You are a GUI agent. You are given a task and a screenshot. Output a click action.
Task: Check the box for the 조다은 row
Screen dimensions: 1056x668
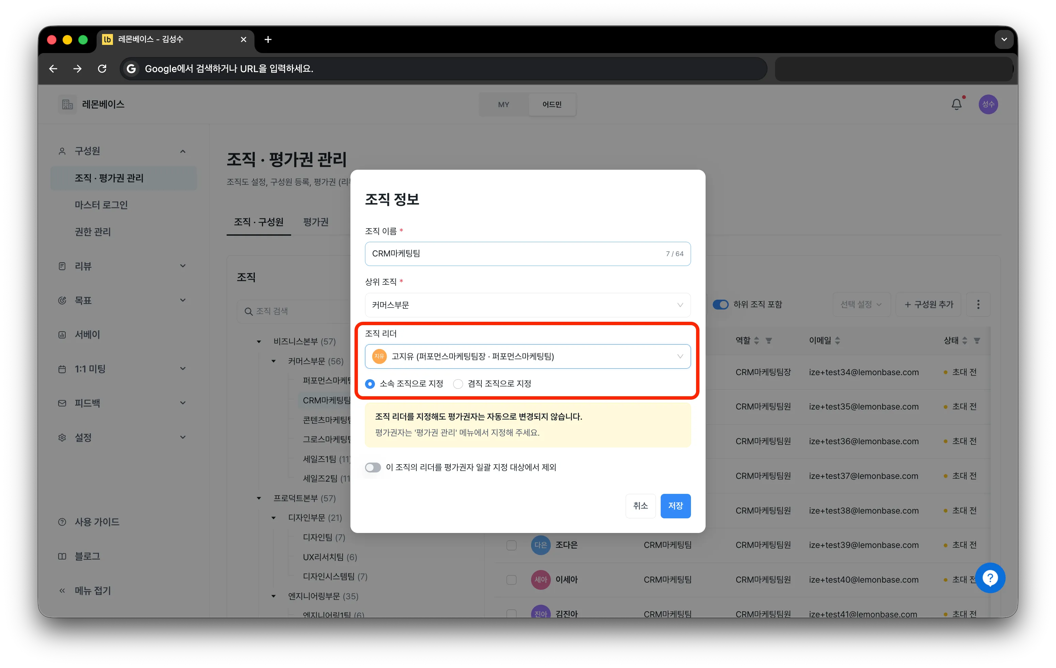511,545
